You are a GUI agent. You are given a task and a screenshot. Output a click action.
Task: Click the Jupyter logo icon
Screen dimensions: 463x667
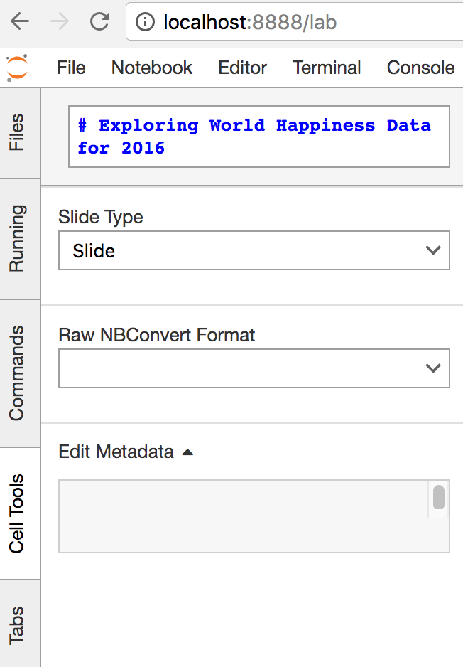point(17,68)
